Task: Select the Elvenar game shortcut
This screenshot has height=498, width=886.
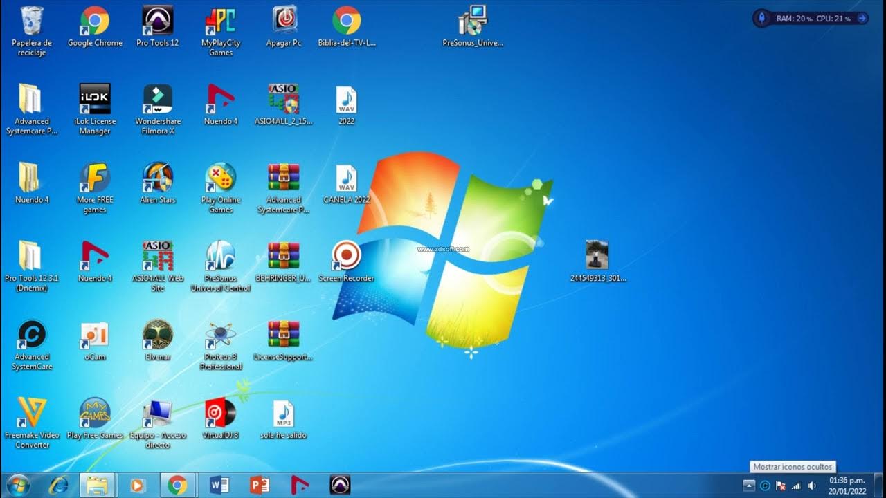Action: tap(158, 341)
